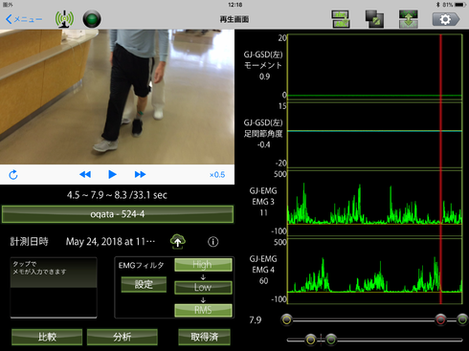
Task: Select the ogata - 524-4 data bar
Action: point(118,214)
